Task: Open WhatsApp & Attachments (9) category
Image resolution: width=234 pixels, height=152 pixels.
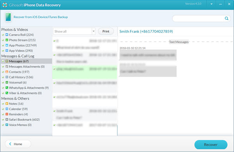Action: [x=29, y=88]
